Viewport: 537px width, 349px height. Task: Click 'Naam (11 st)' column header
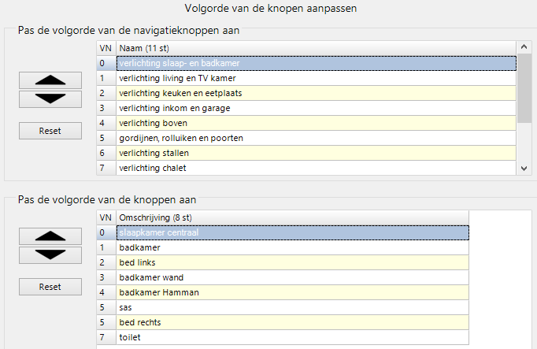(x=316, y=48)
